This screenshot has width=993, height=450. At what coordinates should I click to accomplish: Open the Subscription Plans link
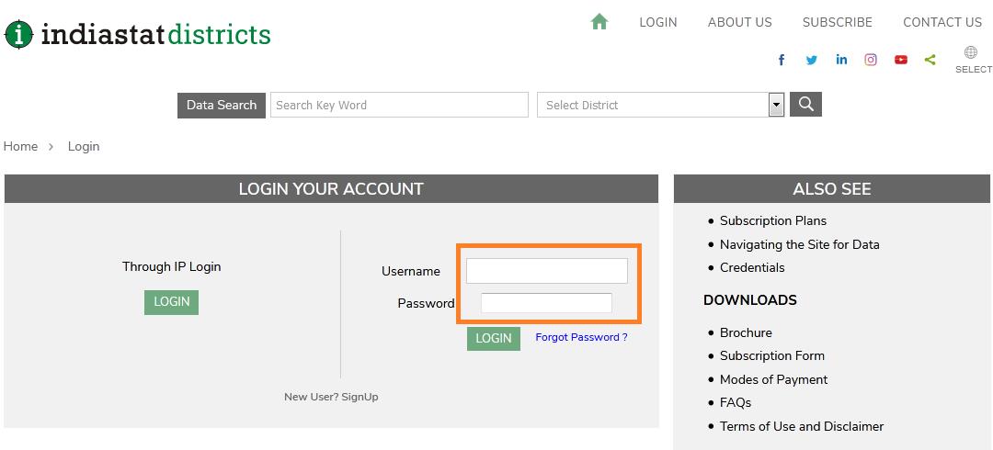(772, 220)
